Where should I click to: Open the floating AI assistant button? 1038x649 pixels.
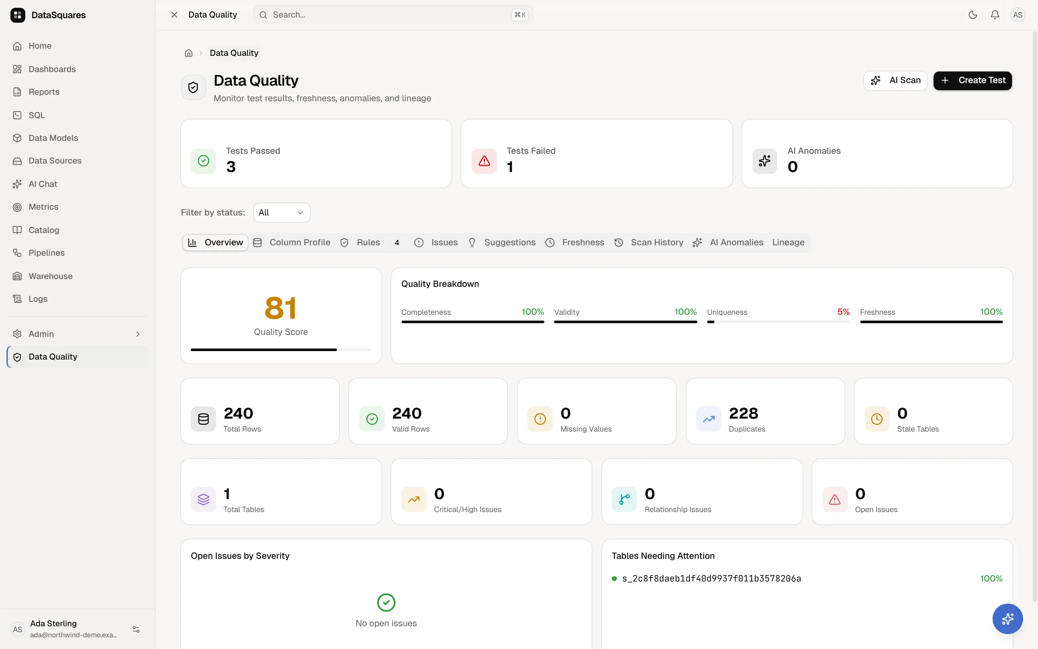coord(1008,618)
